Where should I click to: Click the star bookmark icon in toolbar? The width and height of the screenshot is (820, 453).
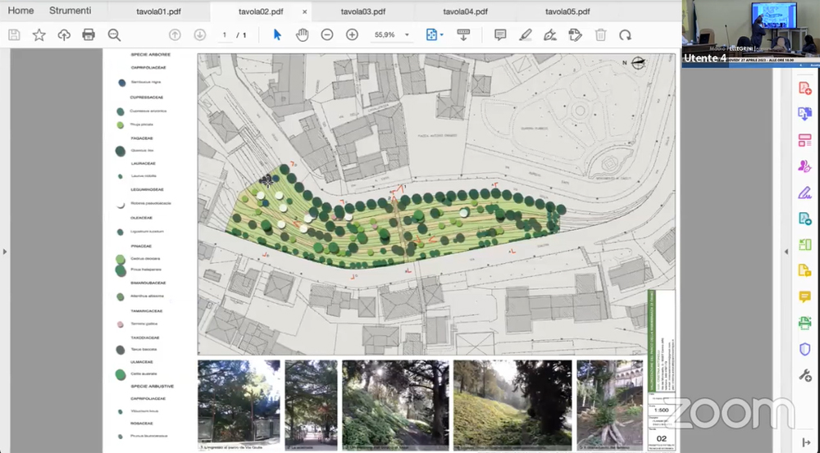pos(39,34)
